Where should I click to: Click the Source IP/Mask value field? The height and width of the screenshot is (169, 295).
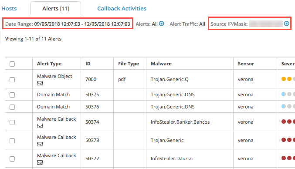pos(266,24)
